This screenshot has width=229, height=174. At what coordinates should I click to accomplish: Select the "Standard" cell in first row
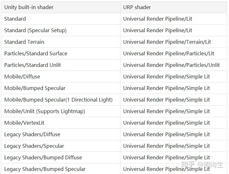point(15,19)
